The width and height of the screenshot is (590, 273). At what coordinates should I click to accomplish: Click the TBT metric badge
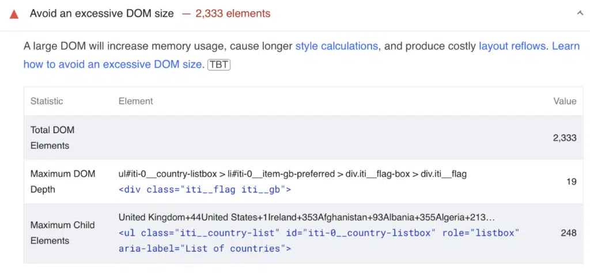pyautogui.click(x=219, y=65)
